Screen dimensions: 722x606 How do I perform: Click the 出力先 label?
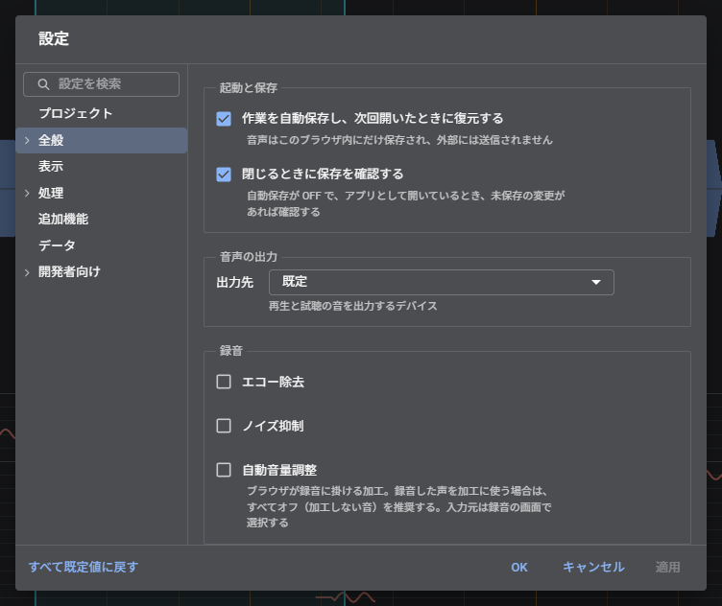click(x=235, y=282)
